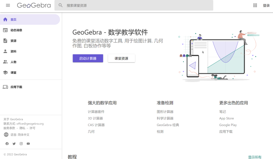
Task: Open GeoGebra Twitter page icon
Action: click(x=14, y=144)
